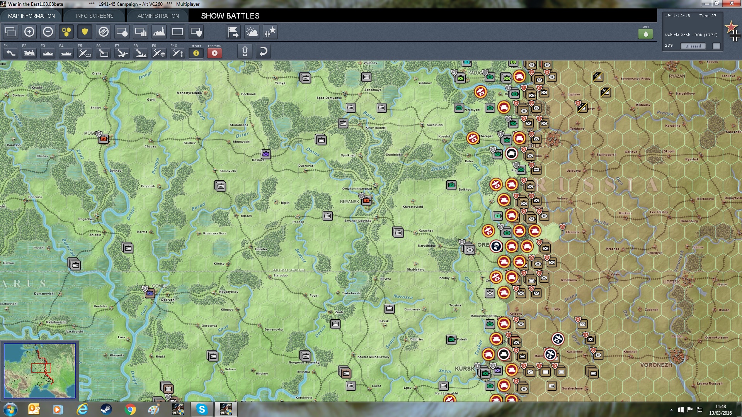Open Google Chrome from the taskbar

pos(130,409)
